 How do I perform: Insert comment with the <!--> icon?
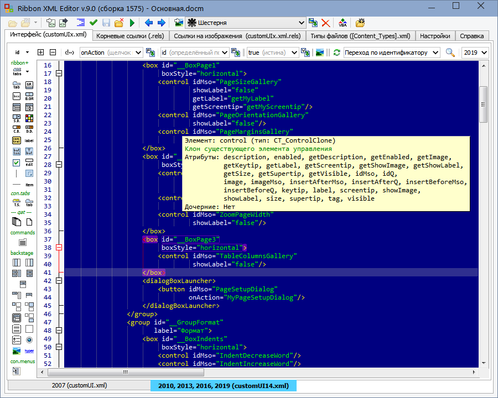(x=69, y=53)
